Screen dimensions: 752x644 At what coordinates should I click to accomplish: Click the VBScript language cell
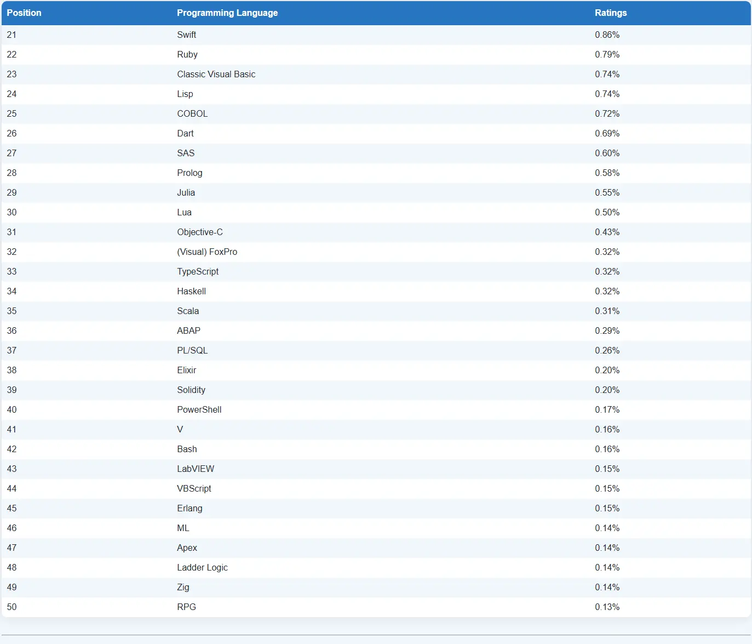[194, 488]
